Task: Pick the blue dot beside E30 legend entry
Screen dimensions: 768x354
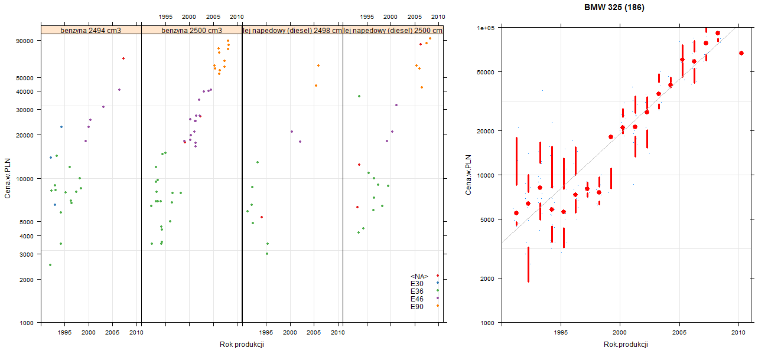Action: tap(437, 283)
